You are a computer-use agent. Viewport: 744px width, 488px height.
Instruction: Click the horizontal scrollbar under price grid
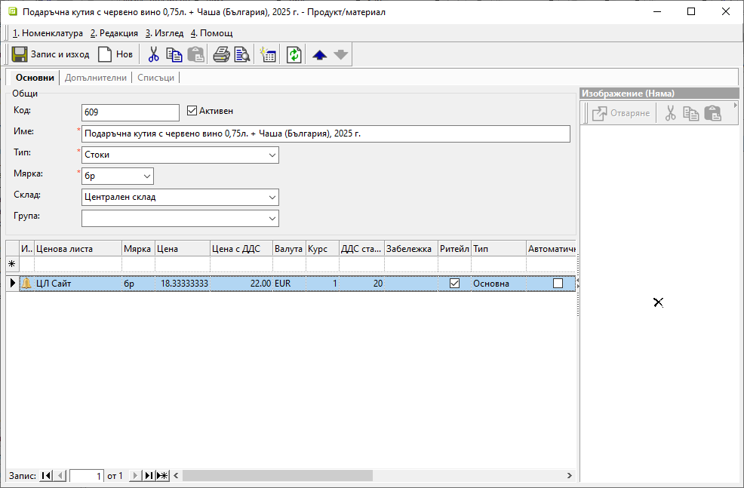(x=278, y=476)
